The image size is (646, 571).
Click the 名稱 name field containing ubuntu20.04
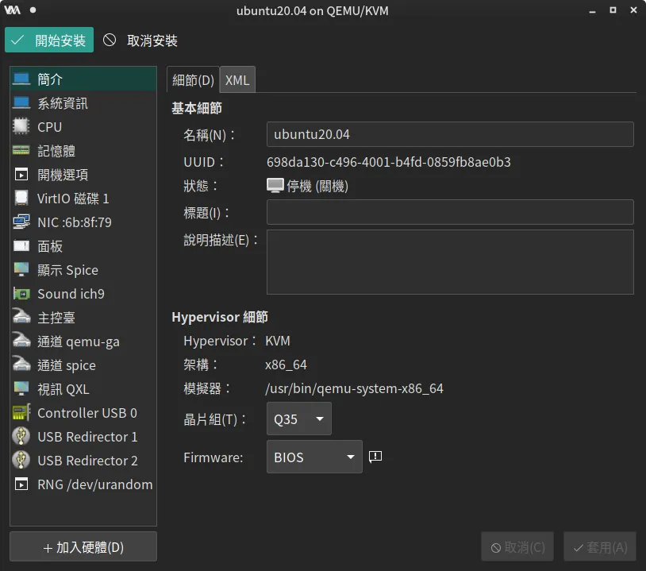pos(449,134)
